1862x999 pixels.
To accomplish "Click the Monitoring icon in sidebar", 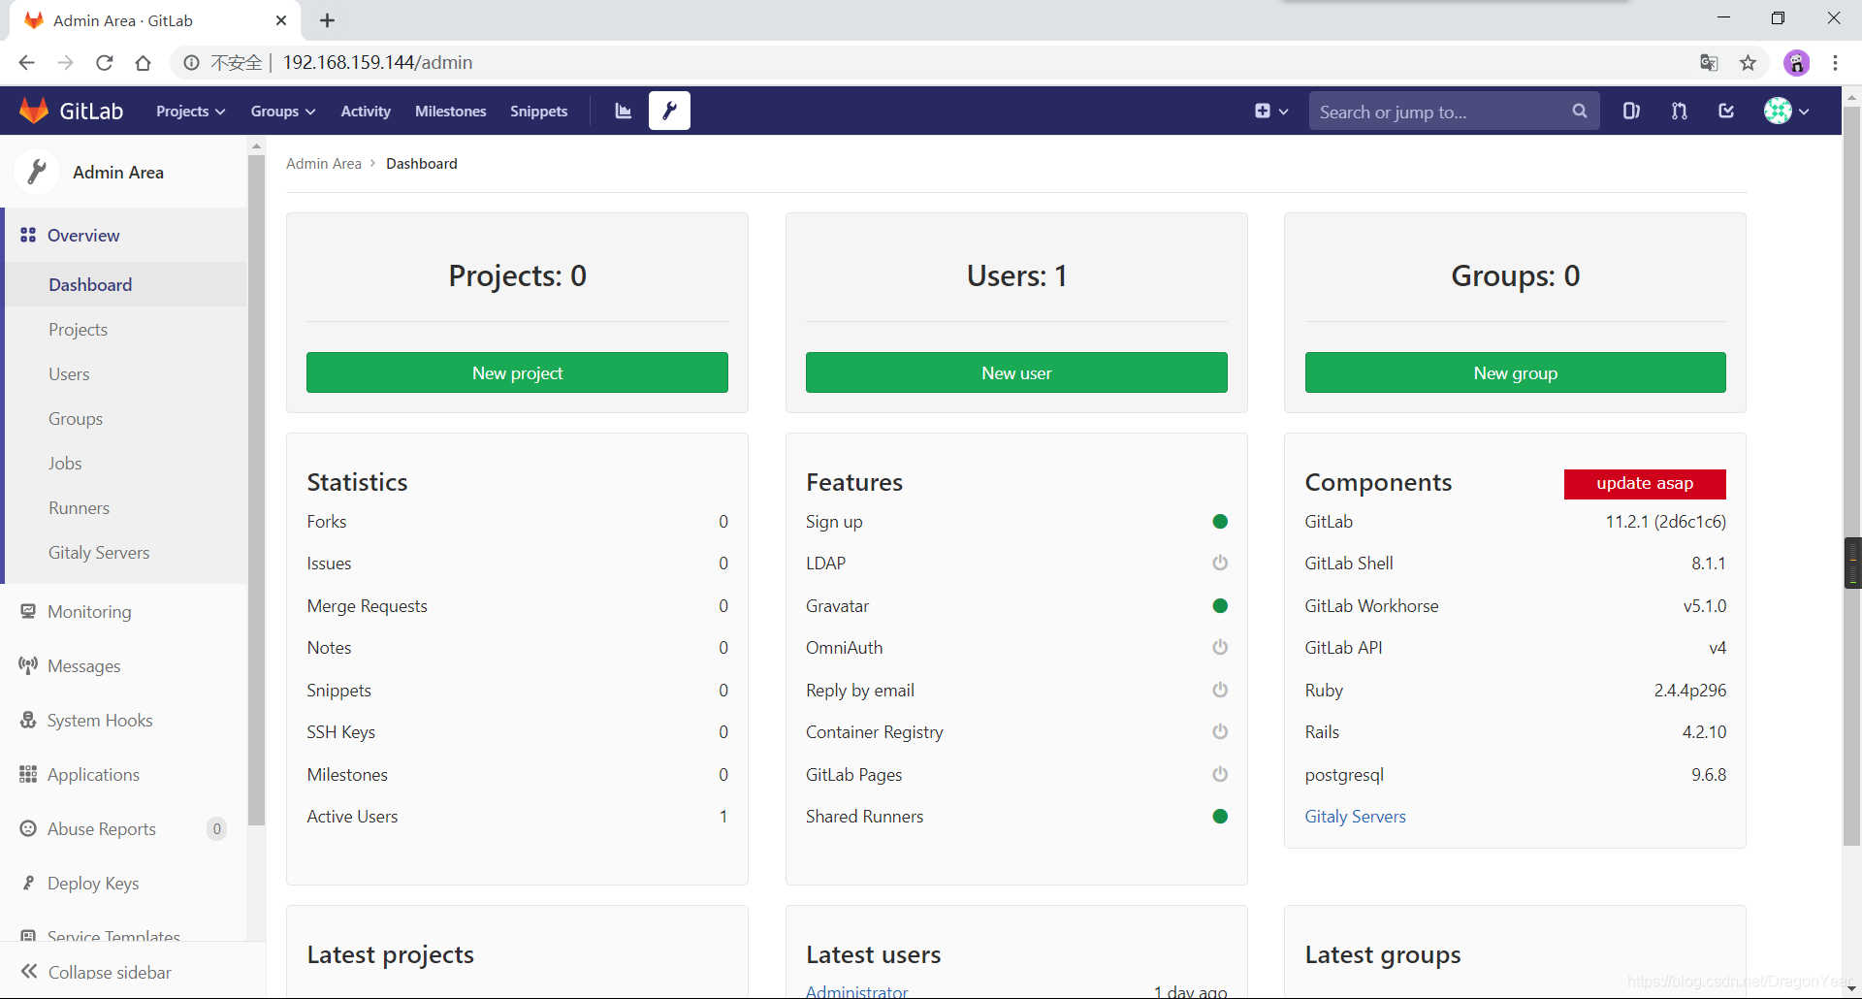I will click(28, 611).
